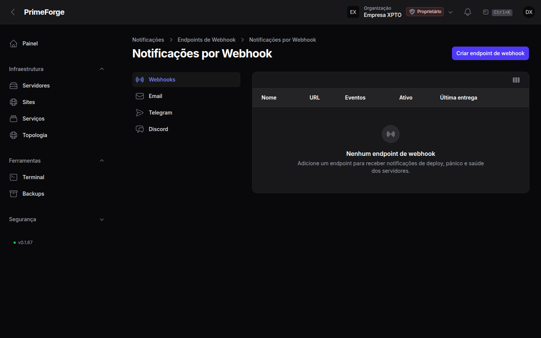Collapse the Infraestrutura section
Screen dimensions: 541x338
tap(102, 69)
